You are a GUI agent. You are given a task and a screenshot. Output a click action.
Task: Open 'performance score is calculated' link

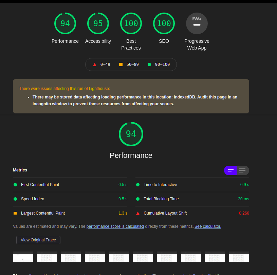click(115, 226)
